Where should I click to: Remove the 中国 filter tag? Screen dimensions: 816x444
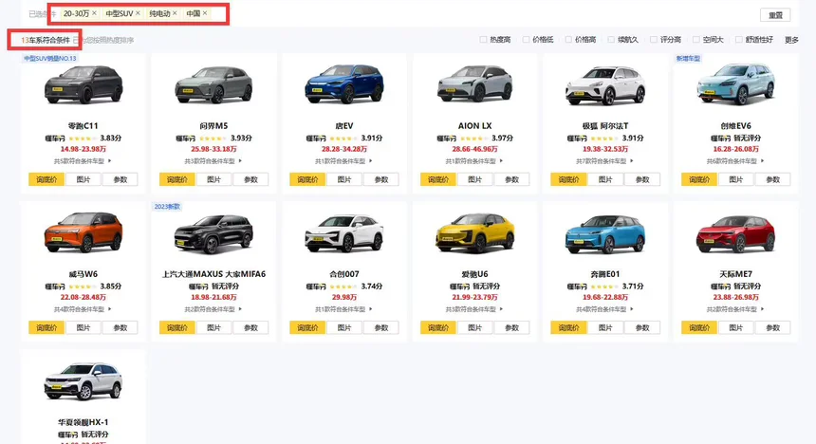(205, 13)
